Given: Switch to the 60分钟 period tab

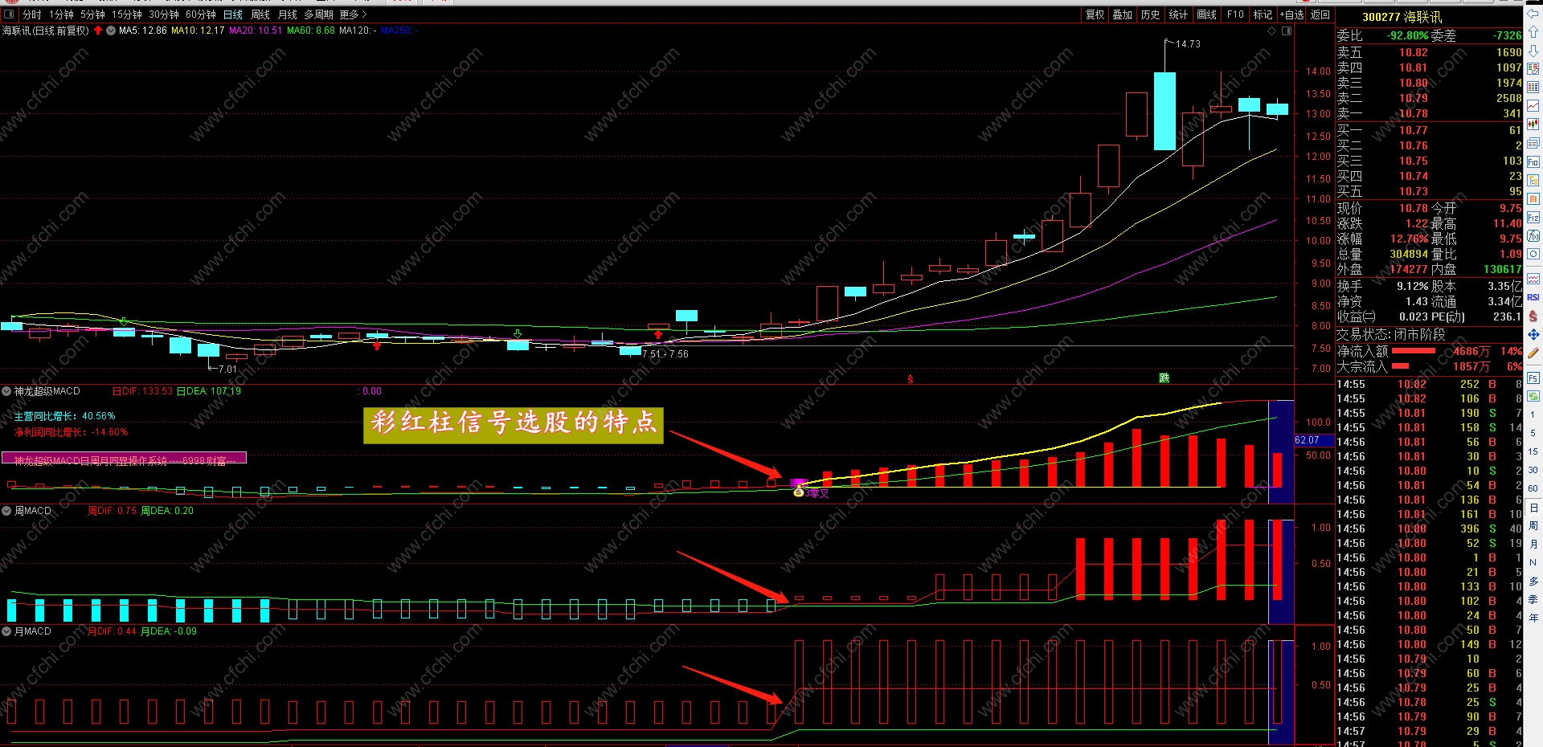Looking at the screenshot, I should click(201, 14).
